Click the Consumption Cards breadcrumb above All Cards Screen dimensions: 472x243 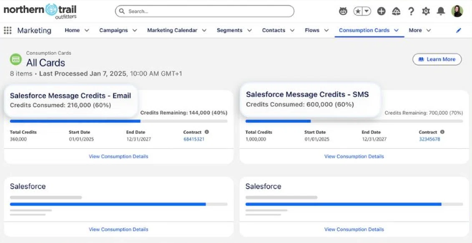49,53
